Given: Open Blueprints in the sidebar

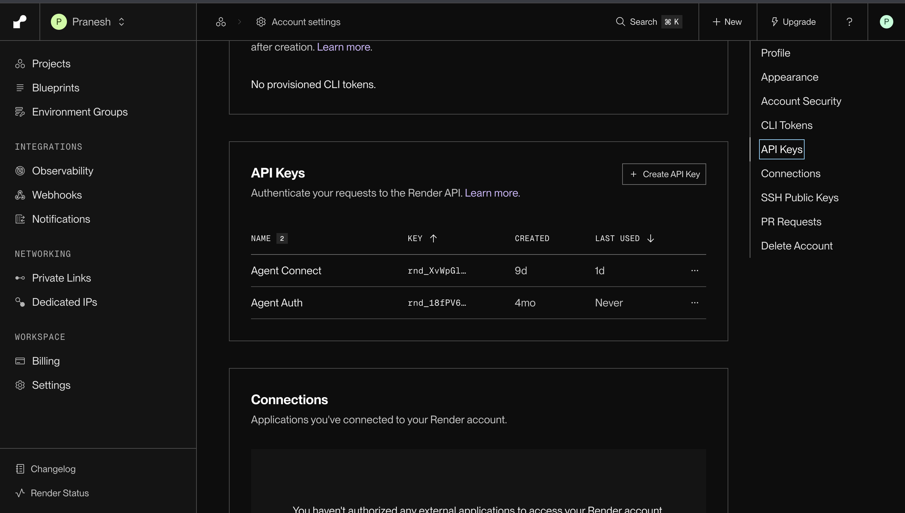Looking at the screenshot, I should pyautogui.click(x=47, y=88).
